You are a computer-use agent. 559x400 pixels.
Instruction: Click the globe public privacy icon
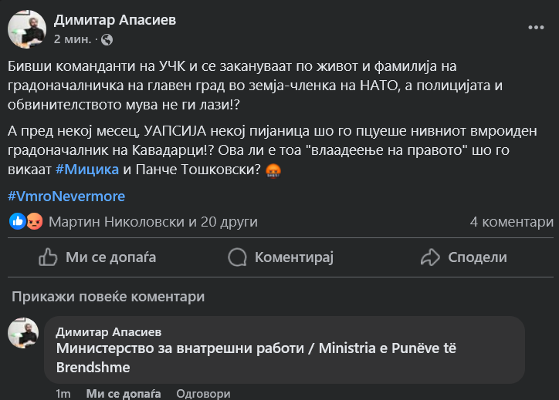coord(107,39)
